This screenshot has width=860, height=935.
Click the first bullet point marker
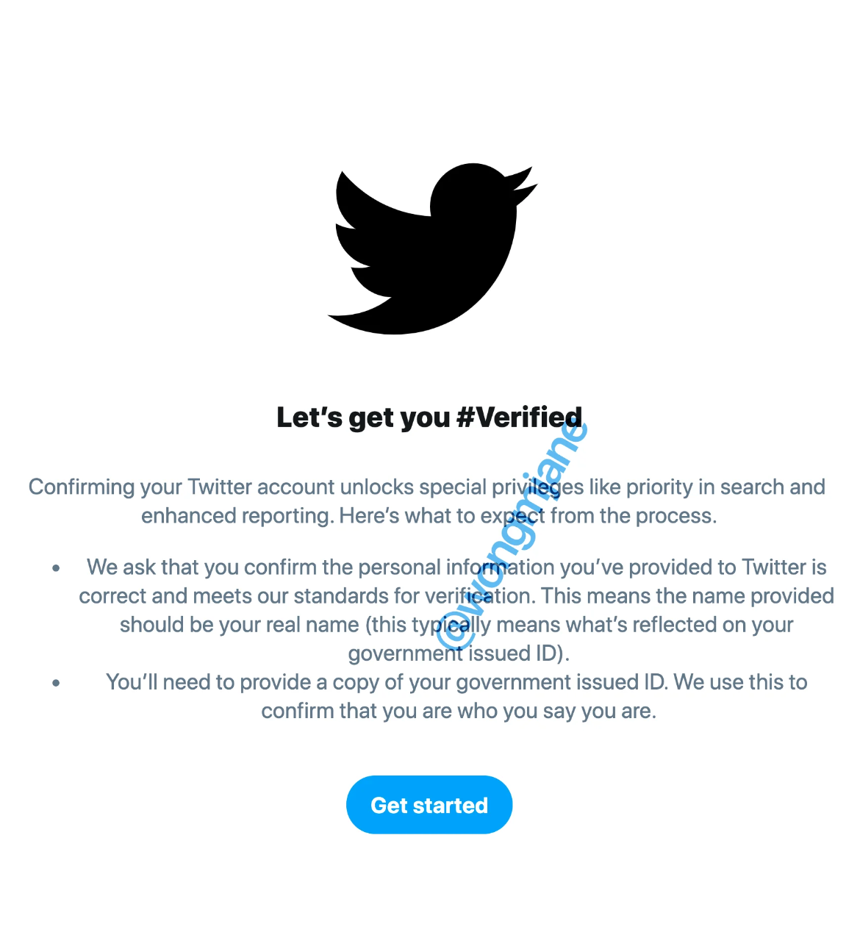[x=57, y=567]
